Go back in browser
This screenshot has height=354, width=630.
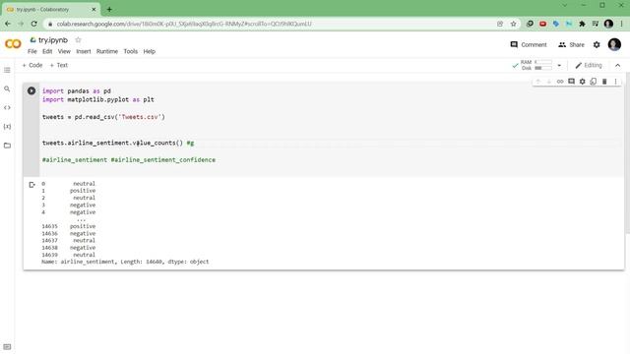[8, 24]
